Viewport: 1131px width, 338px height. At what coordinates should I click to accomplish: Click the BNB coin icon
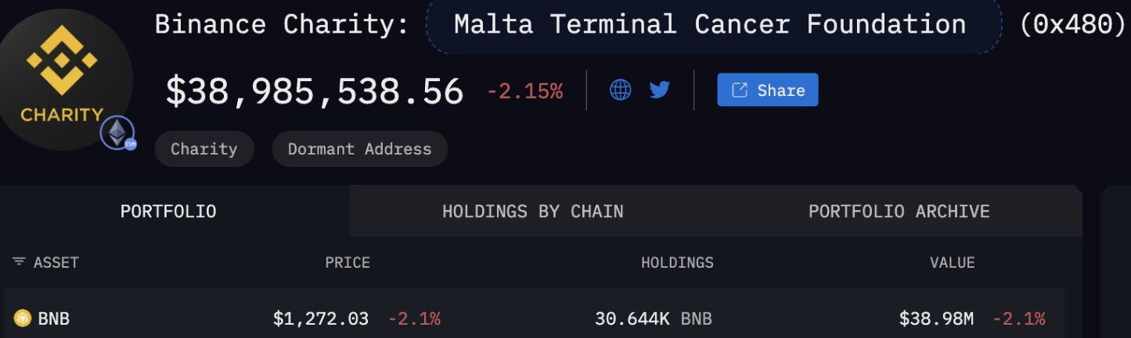pyautogui.click(x=23, y=318)
